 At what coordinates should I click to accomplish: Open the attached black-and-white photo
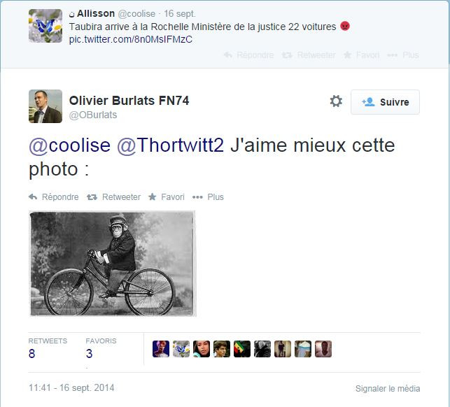coord(113,264)
